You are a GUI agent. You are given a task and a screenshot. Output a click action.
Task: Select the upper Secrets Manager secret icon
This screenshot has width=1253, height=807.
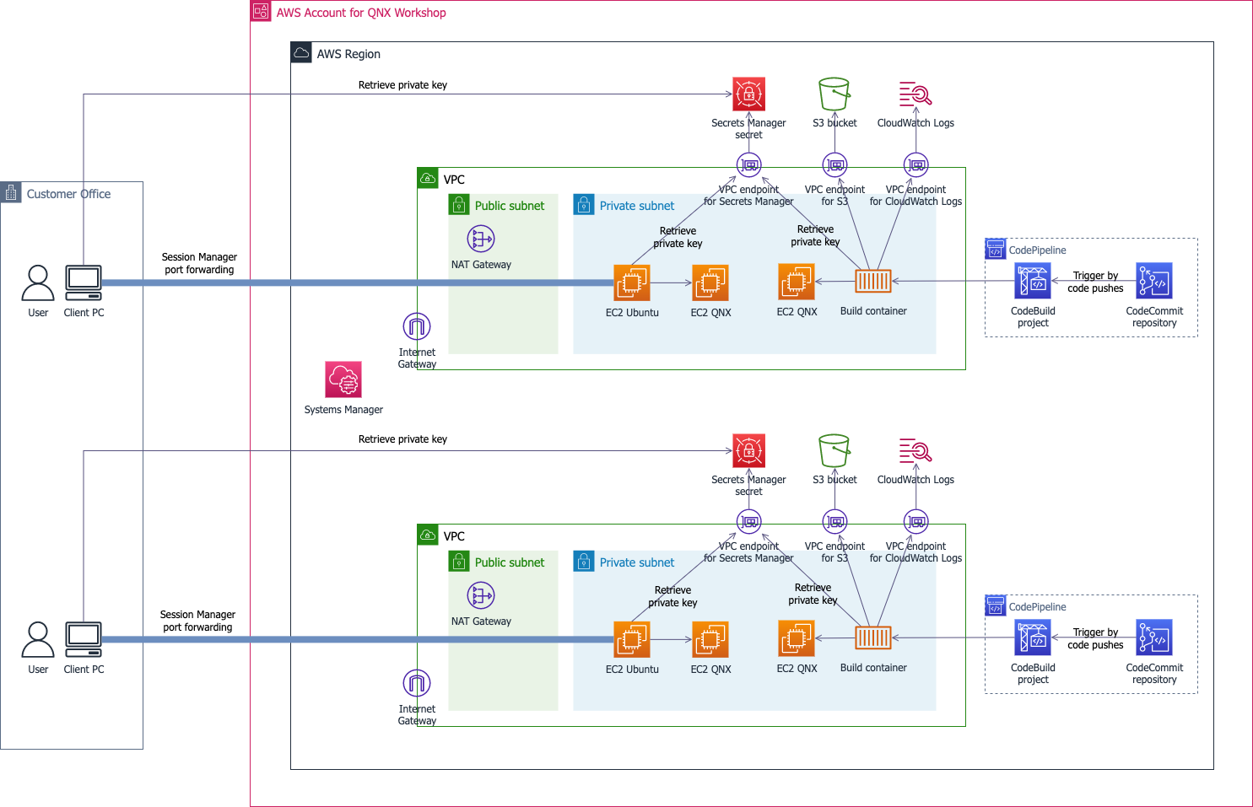[748, 94]
